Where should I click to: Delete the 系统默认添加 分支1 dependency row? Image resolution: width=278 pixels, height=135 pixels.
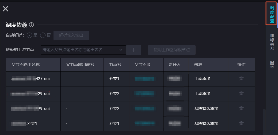[241, 124]
